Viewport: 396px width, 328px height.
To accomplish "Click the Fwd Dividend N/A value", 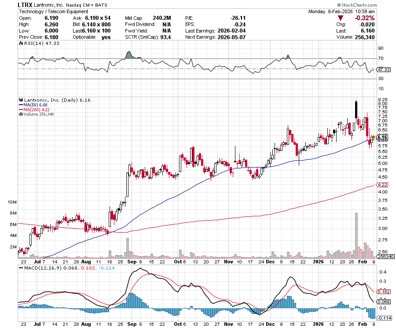I will pyautogui.click(x=167, y=25).
